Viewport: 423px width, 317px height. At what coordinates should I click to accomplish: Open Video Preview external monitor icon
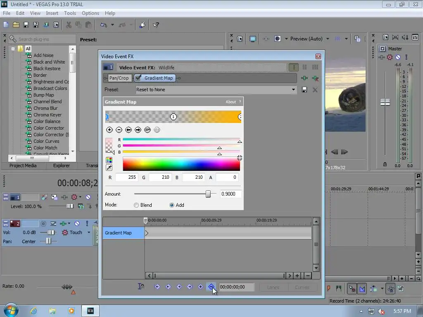(252, 39)
